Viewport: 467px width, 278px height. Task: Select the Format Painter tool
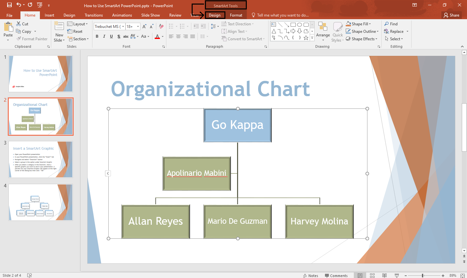[x=32, y=39]
